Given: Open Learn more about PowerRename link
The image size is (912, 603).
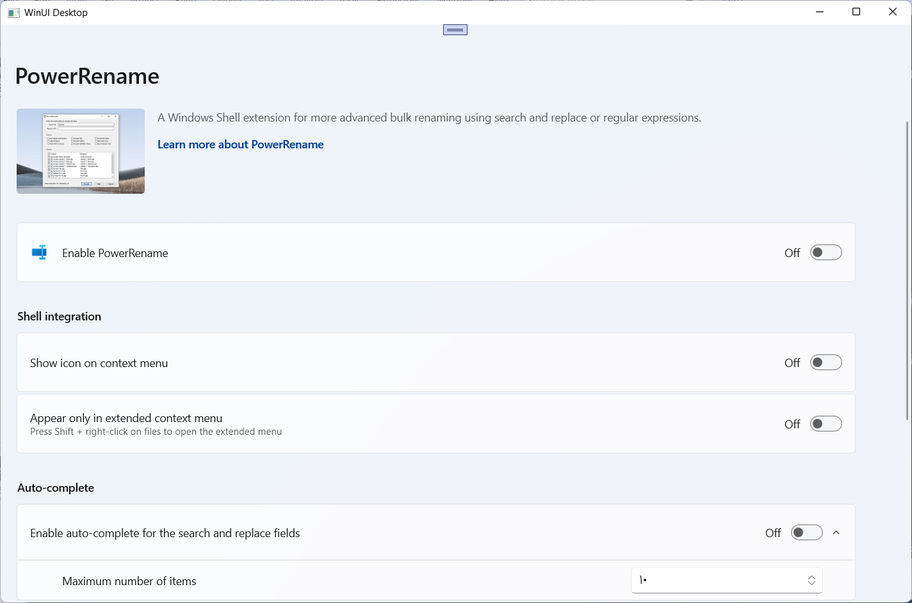Looking at the screenshot, I should 241,145.
